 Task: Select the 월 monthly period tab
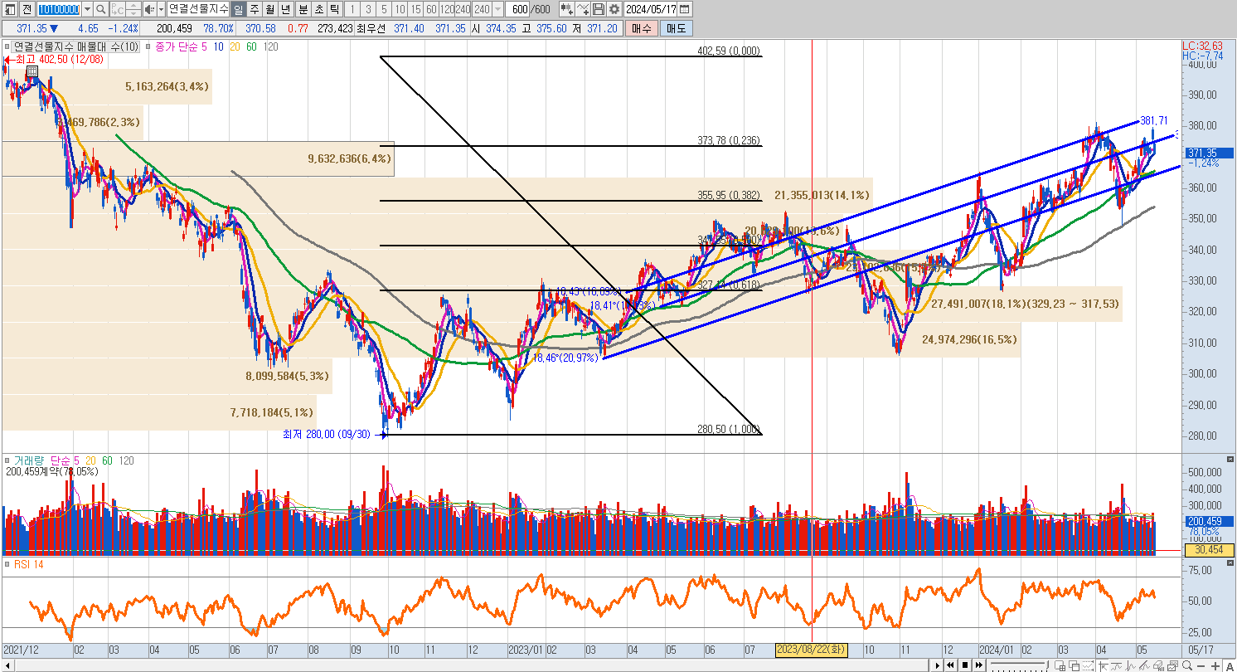[270, 9]
